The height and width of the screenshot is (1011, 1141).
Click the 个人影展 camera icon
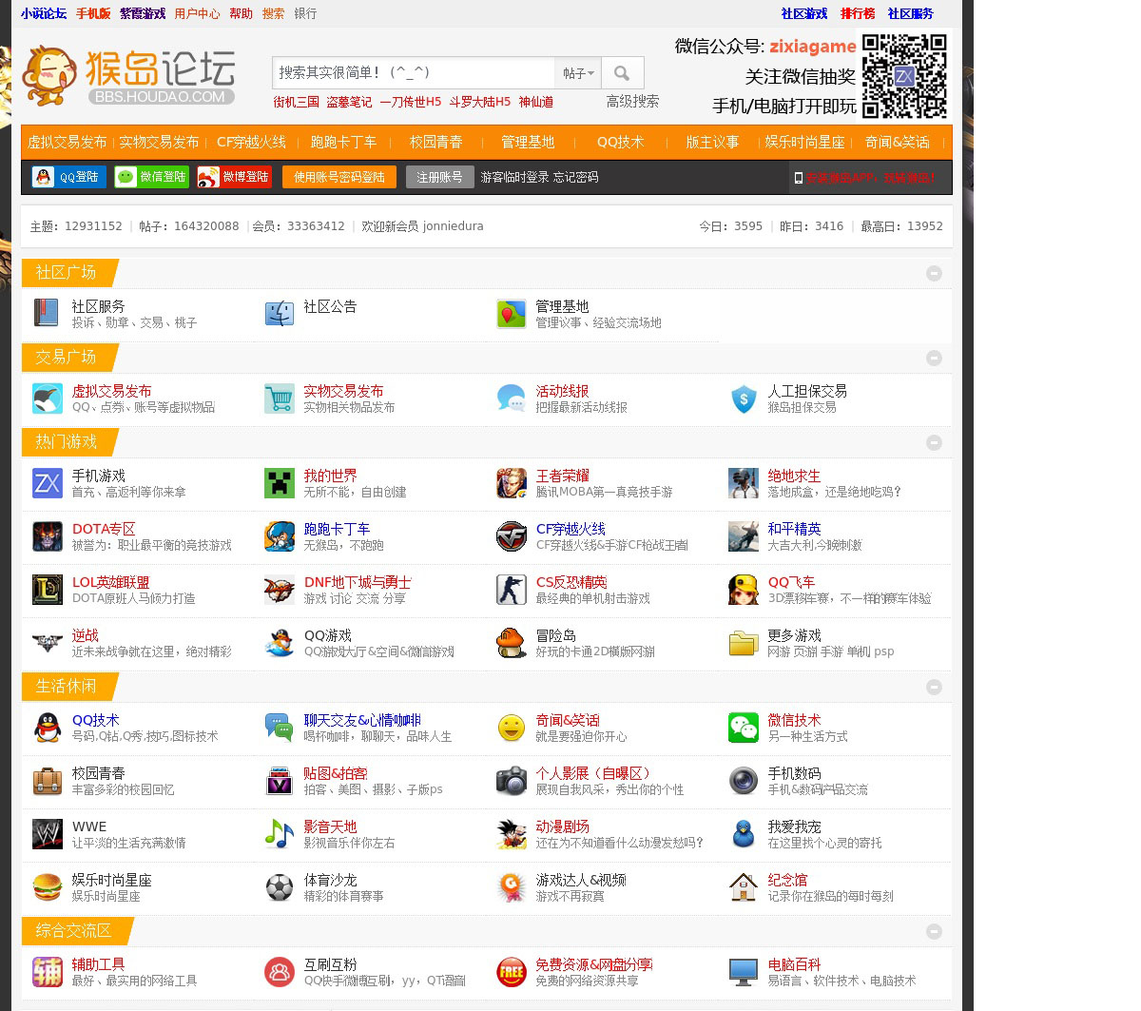tap(512, 781)
